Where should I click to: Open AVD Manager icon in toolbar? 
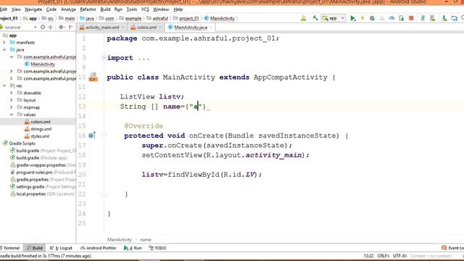(x=432, y=18)
